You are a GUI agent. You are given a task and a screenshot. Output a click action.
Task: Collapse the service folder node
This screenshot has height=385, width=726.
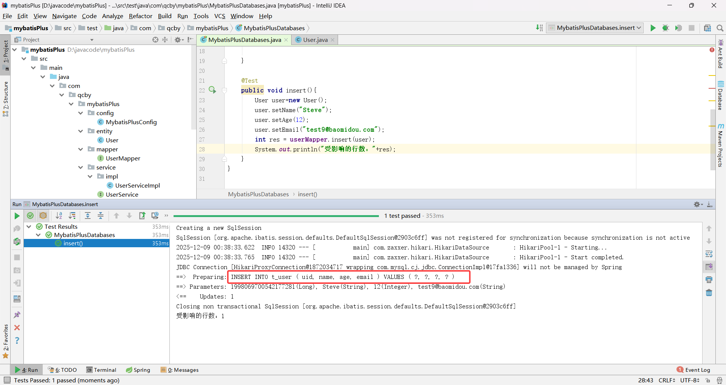(81, 167)
